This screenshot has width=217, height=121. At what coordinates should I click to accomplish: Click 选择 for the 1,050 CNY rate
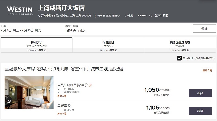pos(200,93)
